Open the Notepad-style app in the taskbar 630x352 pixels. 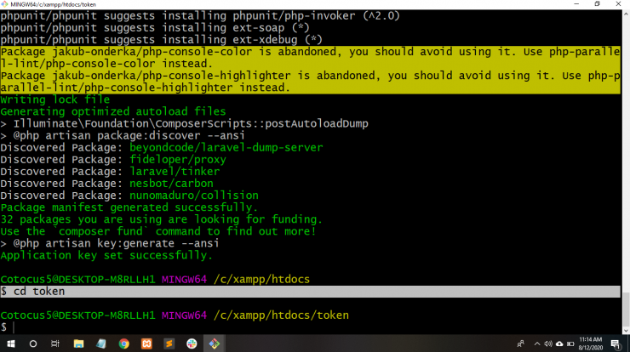100,343
